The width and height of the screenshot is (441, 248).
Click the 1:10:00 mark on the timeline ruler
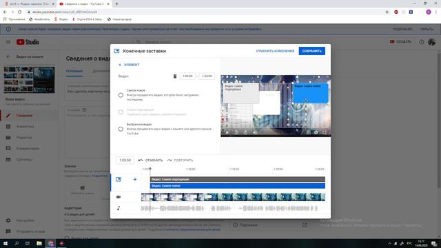click(x=190, y=169)
